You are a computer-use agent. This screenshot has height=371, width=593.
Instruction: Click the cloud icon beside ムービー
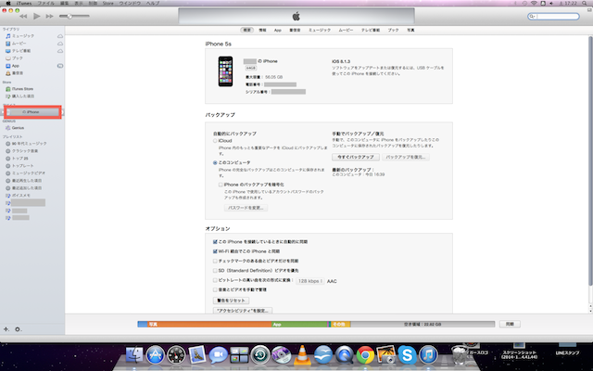pos(60,44)
